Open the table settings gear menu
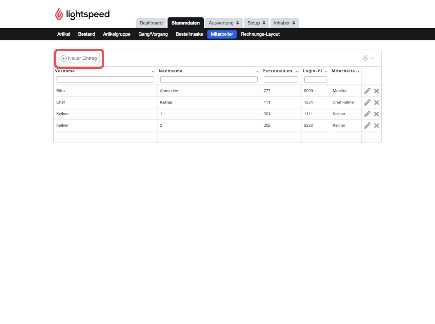 [368, 58]
